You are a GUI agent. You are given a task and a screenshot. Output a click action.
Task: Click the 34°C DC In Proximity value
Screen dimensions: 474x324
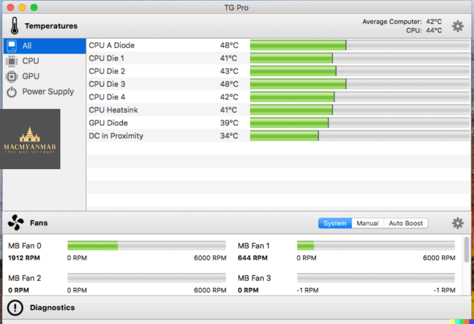(229, 136)
